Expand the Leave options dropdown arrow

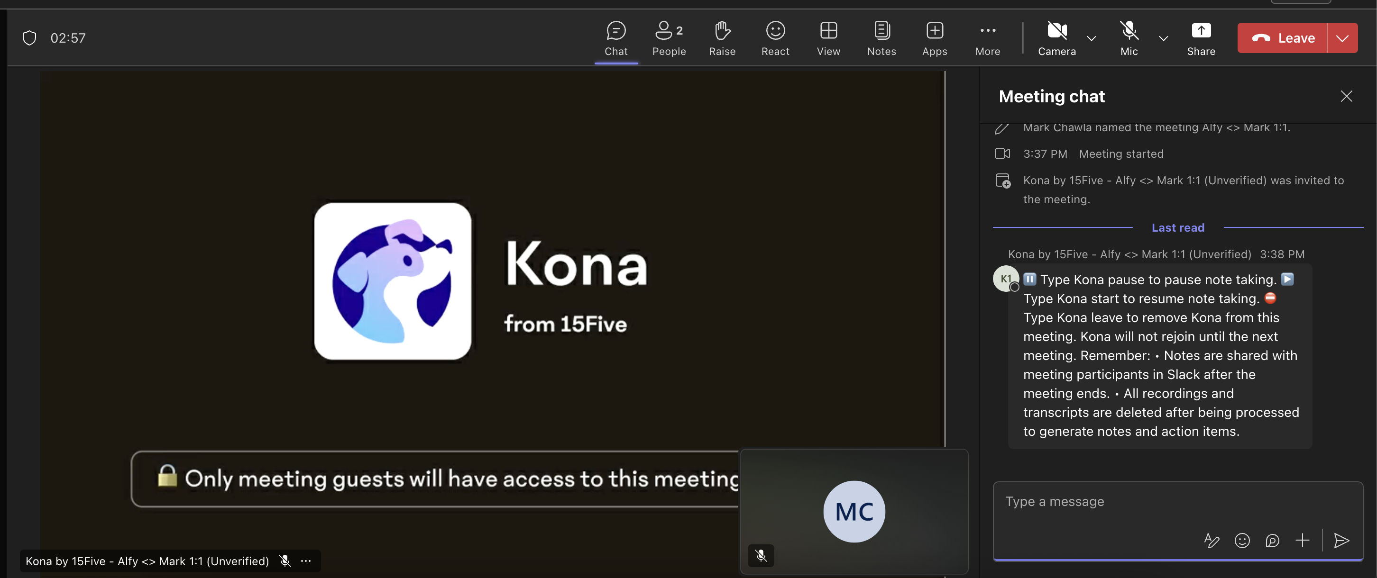pyautogui.click(x=1342, y=38)
